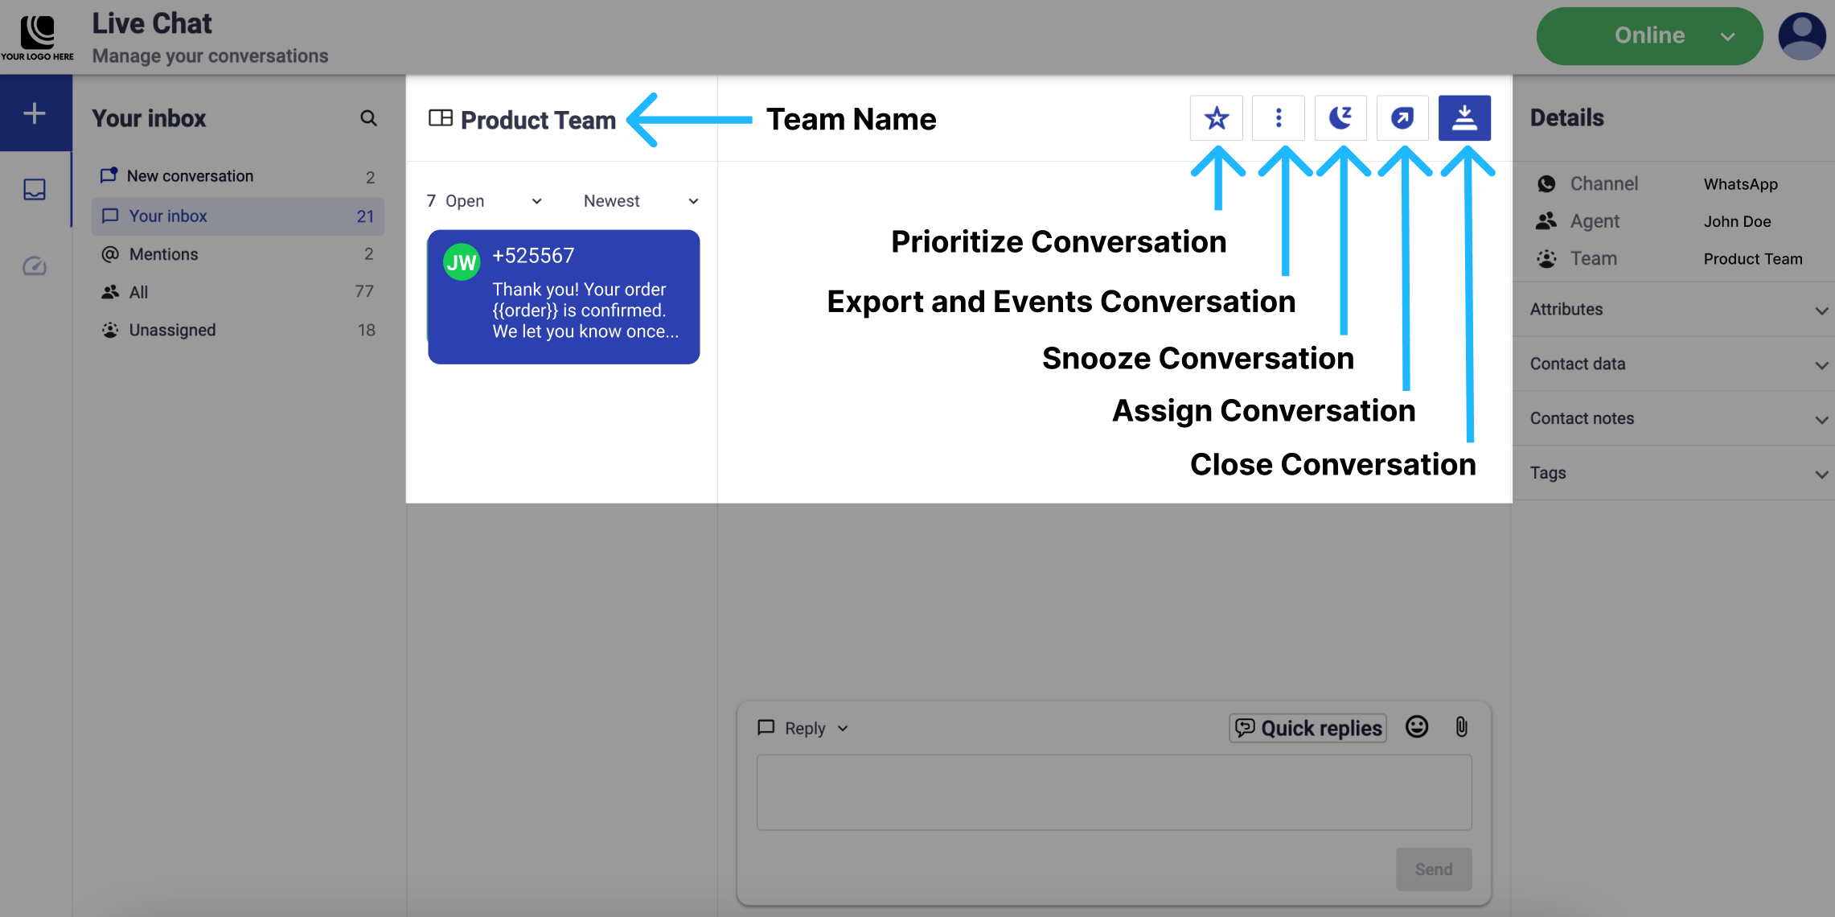Click the plus icon in left sidebar
The image size is (1835, 917).
tap(35, 113)
